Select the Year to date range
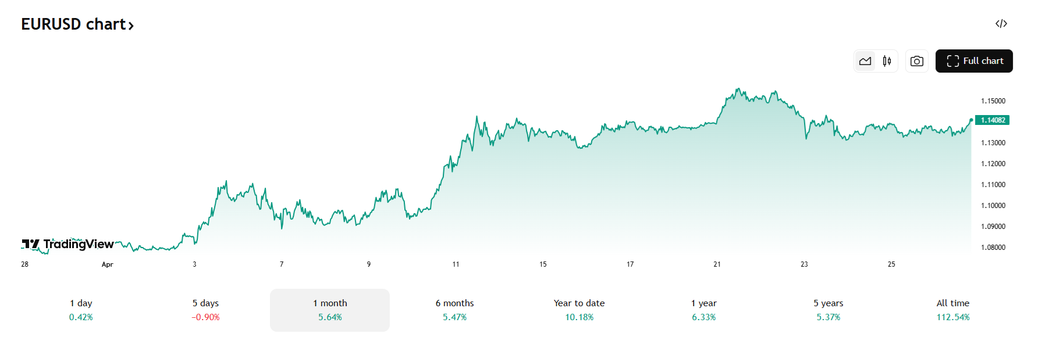This screenshot has height=344, width=1042. coord(579,310)
